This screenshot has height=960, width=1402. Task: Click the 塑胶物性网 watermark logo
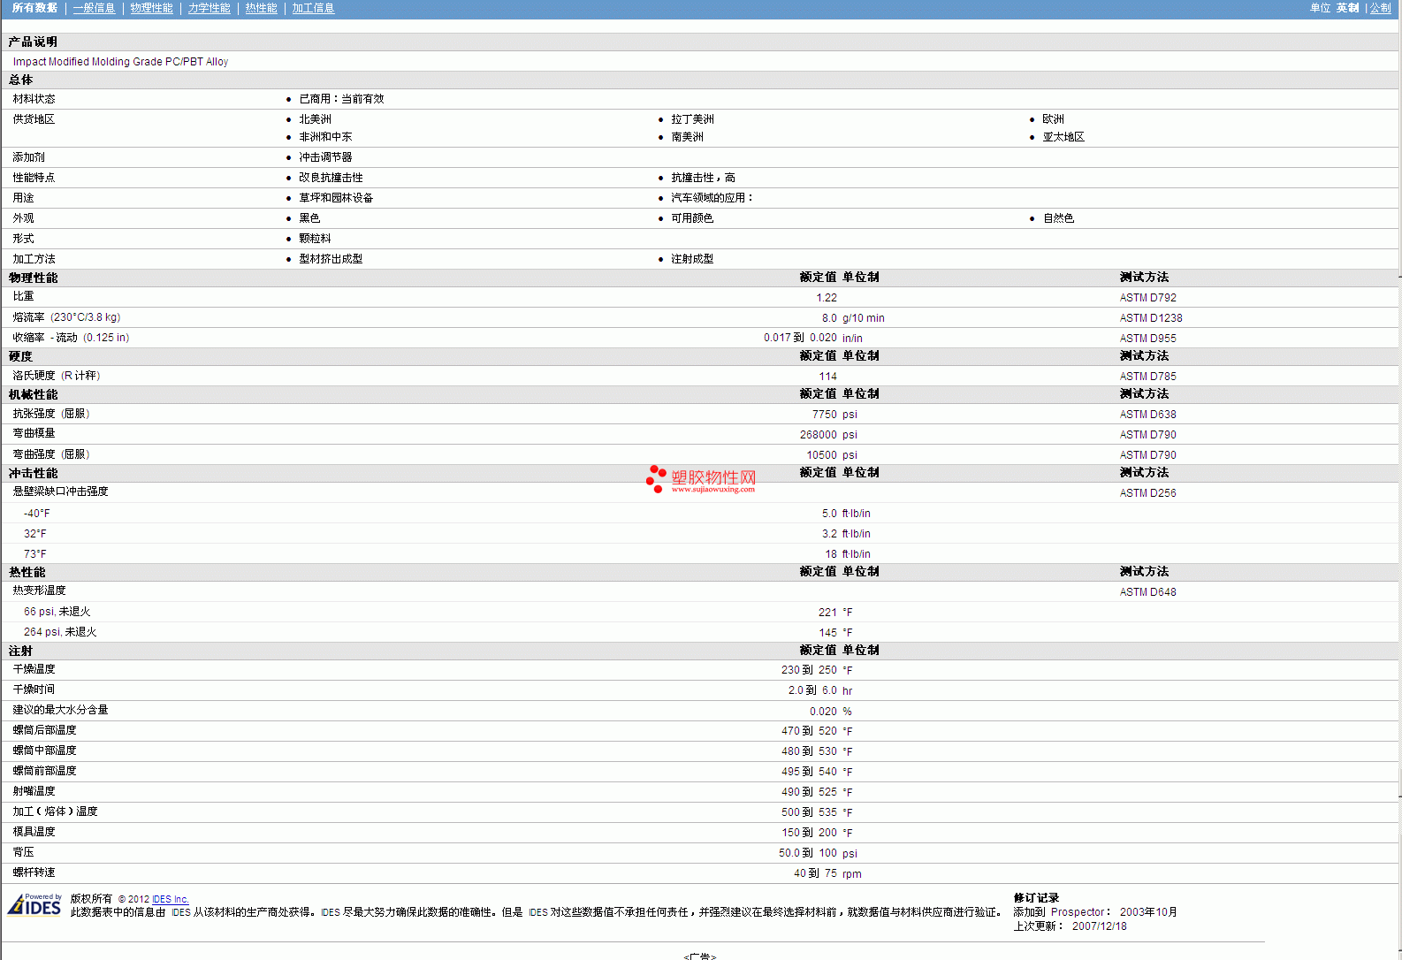click(701, 478)
